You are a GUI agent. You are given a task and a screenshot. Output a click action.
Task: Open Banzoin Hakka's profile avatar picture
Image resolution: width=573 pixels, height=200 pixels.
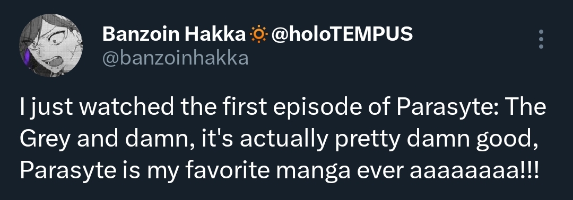coord(51,46)
